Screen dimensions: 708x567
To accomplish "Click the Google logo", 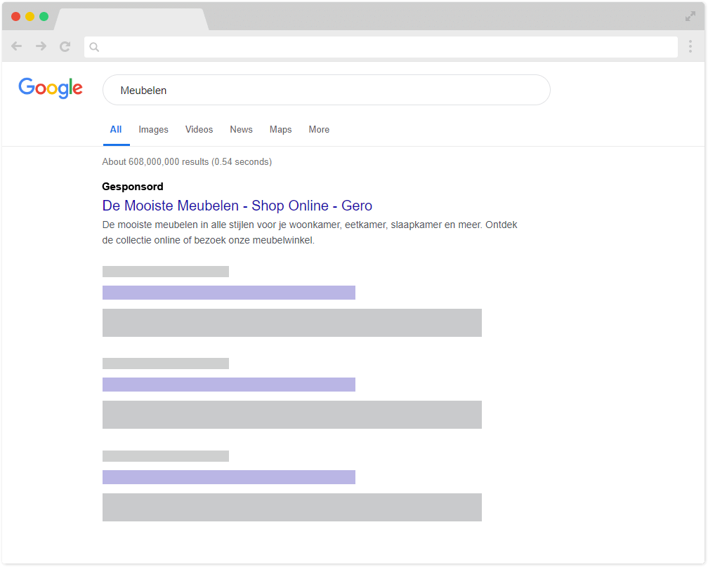I will 50,88.
